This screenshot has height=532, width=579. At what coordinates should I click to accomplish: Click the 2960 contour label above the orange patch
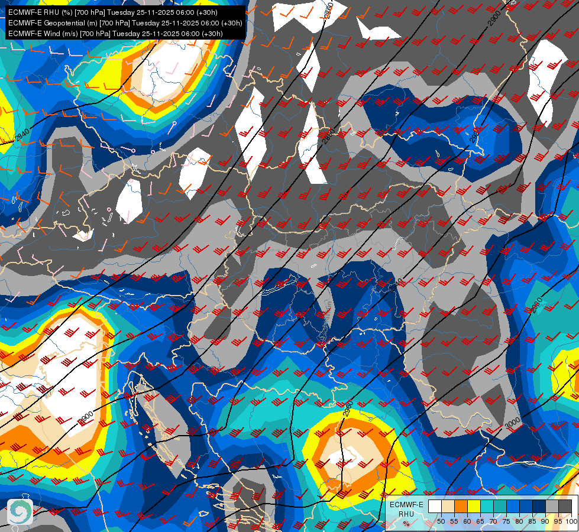[x=348, y=408]
